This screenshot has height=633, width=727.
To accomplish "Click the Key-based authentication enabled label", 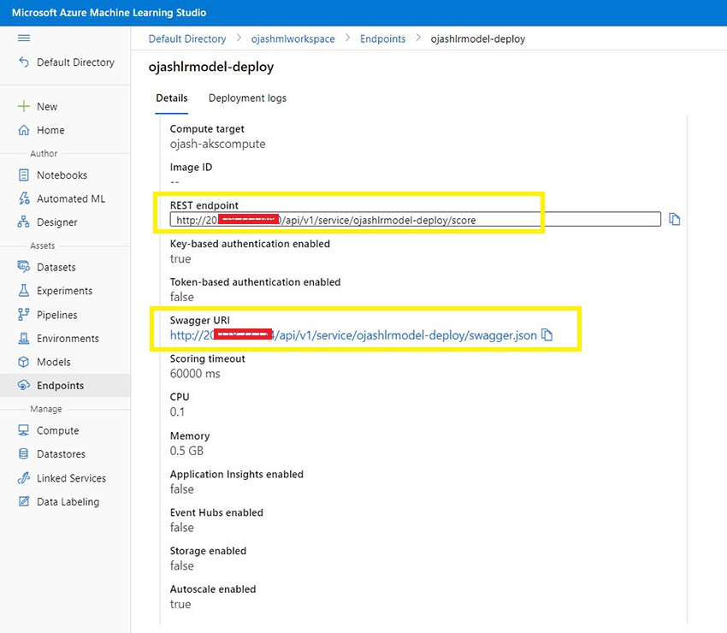I will click(250, 244).
